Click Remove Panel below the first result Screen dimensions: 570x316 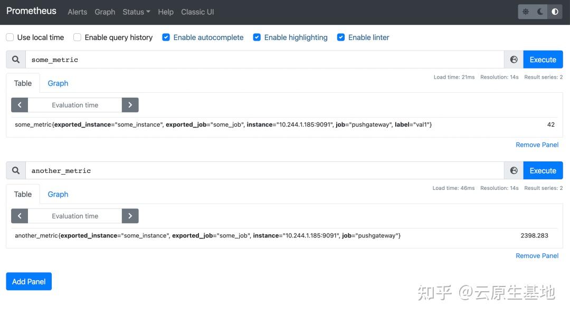[x=537, y=145]
